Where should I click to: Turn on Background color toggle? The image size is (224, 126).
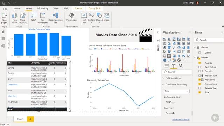coord(172,102)
